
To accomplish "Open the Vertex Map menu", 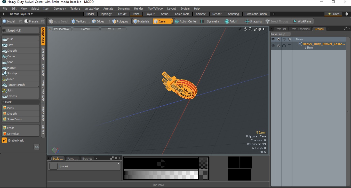I will pos(92,9).
